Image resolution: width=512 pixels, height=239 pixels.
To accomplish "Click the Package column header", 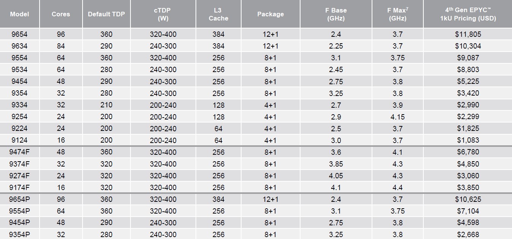I will click(x=270, y=14).
